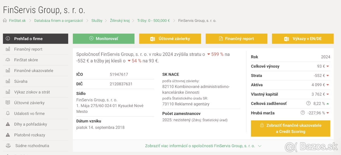Click warning icon beside Platobné rozkazy

(x=8, y=135)
